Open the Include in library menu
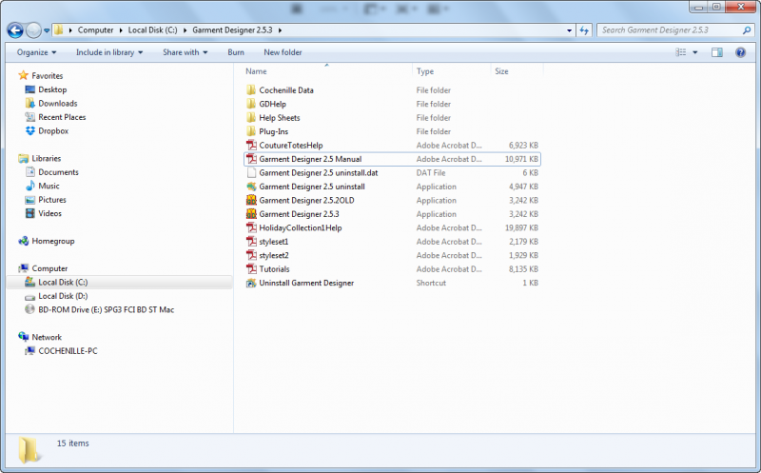The width and height of the screenshot is (761, 473). pos(109,52)
